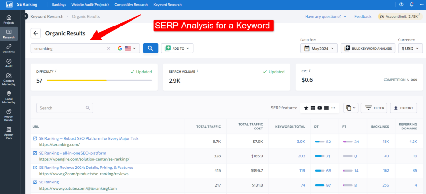Click the EXPORT button

pos(403,108)
